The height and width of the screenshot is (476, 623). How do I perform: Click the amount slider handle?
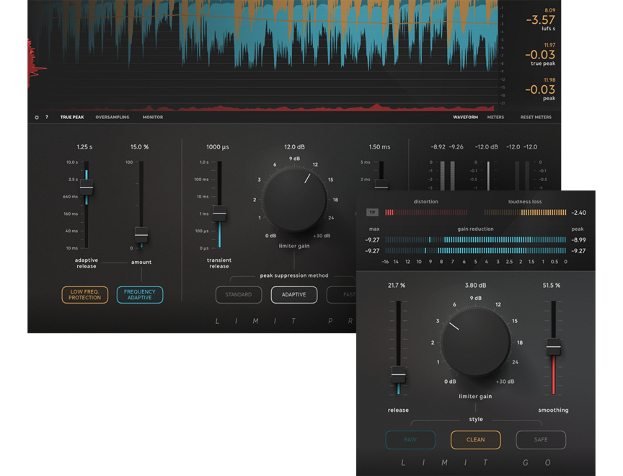pos(141,235)
